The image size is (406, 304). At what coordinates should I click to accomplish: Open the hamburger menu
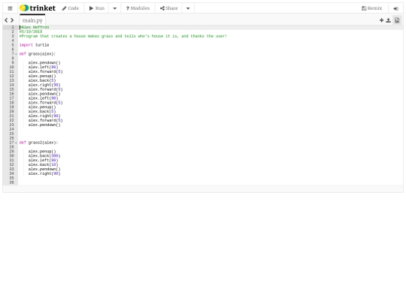[x=10, y=8]
